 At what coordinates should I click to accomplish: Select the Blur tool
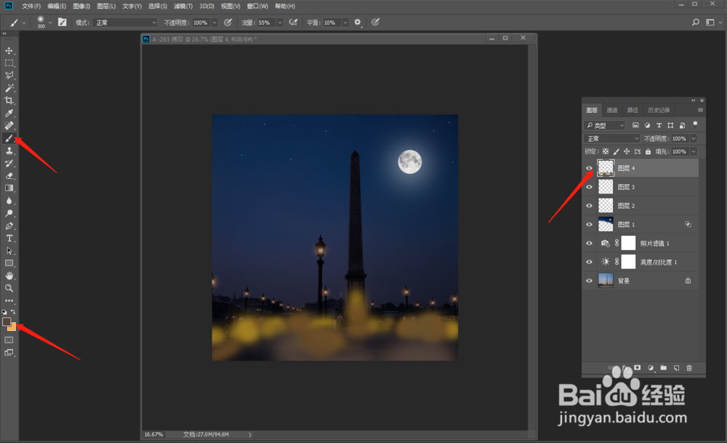9,201
